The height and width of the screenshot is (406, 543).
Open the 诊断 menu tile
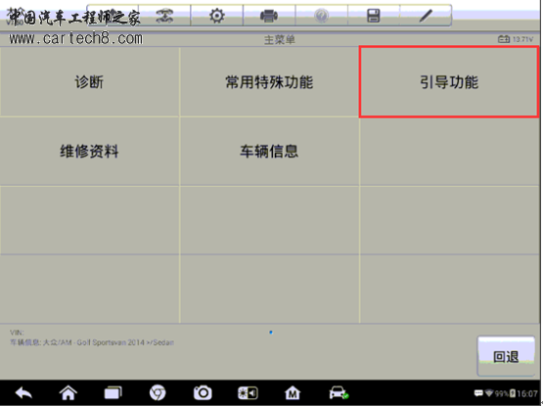pos(89,82)
